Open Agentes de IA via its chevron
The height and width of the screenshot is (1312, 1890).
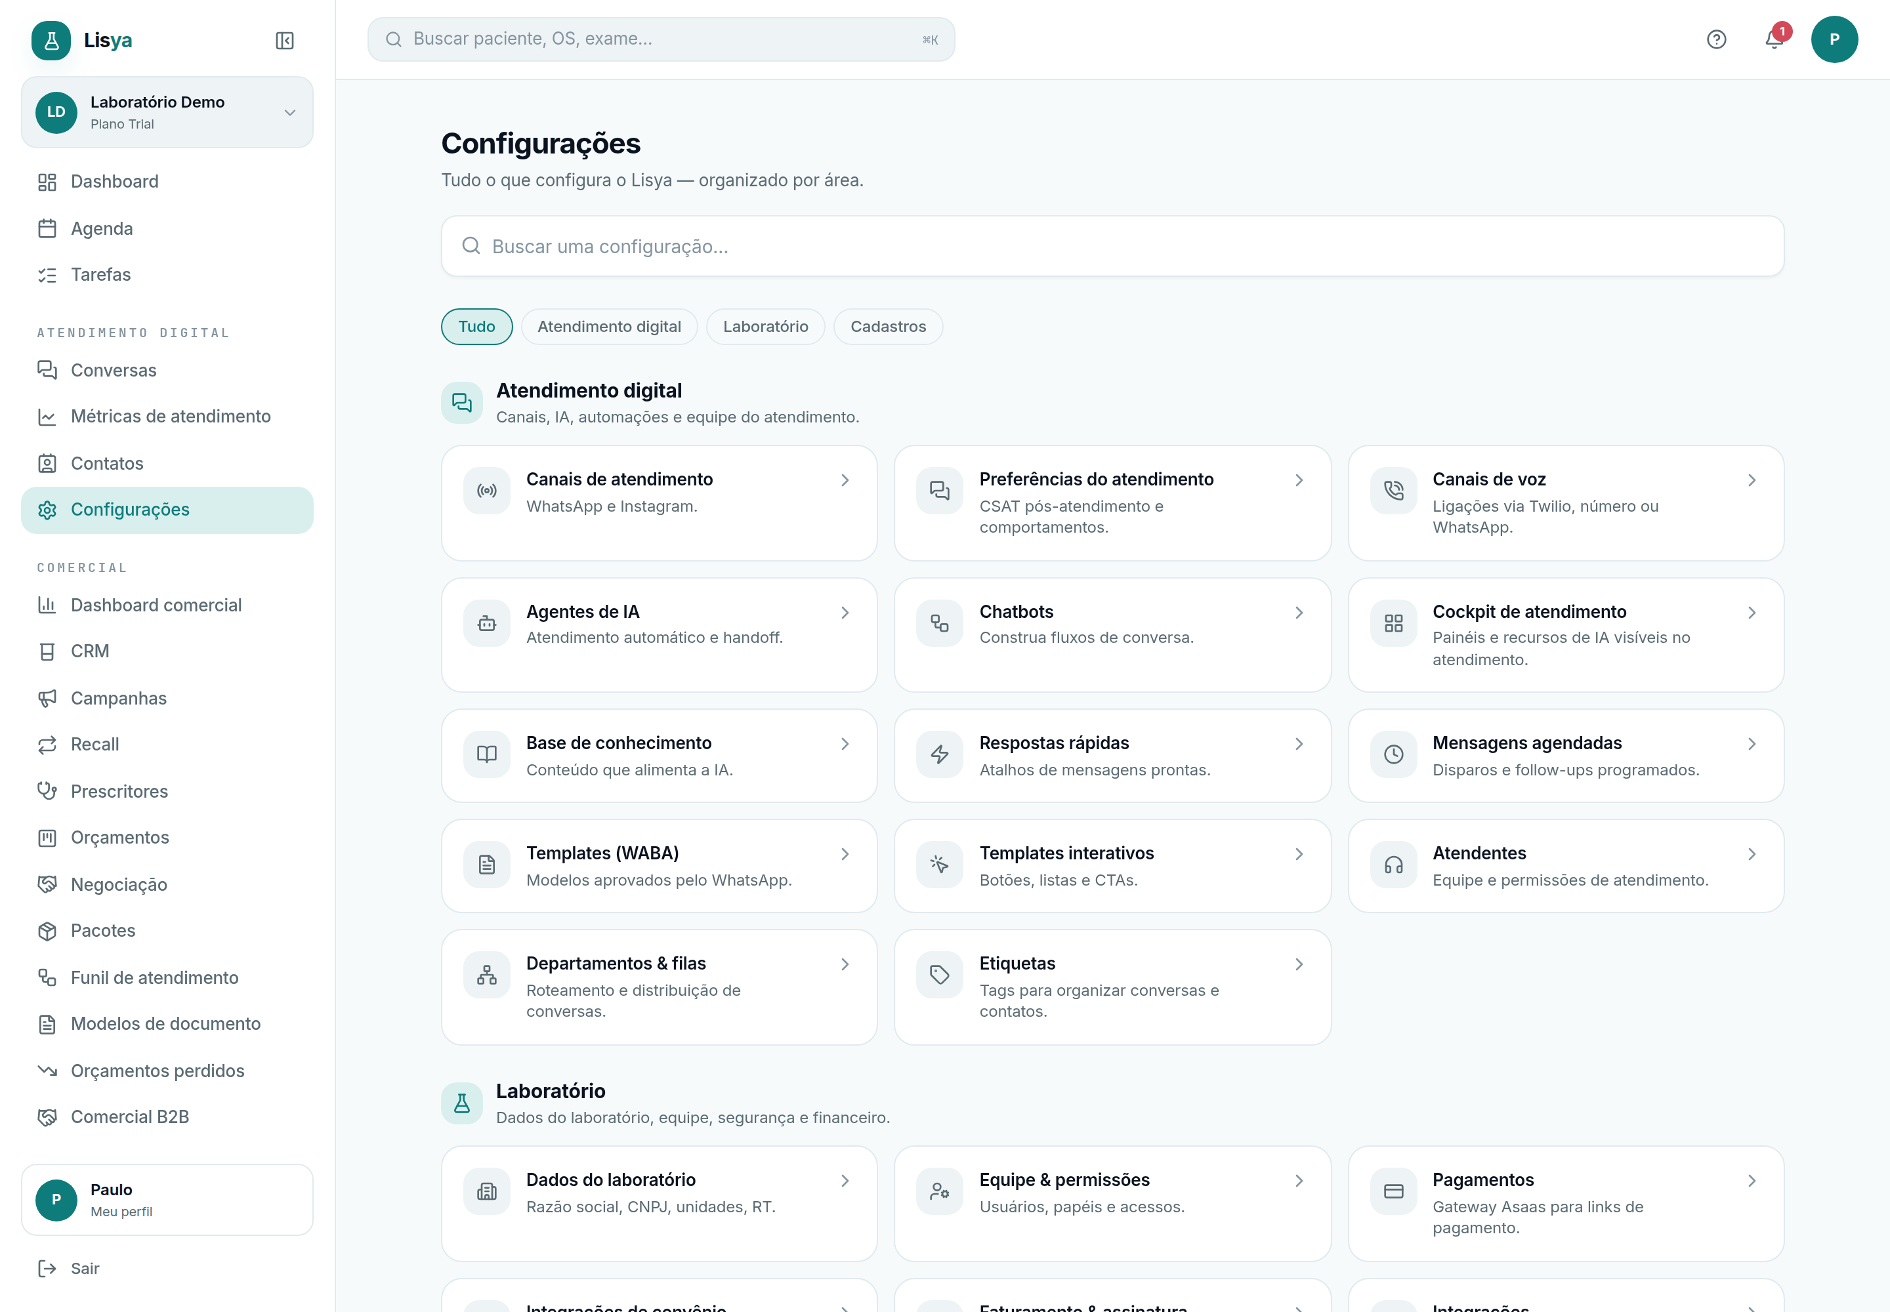pos(845,613)
